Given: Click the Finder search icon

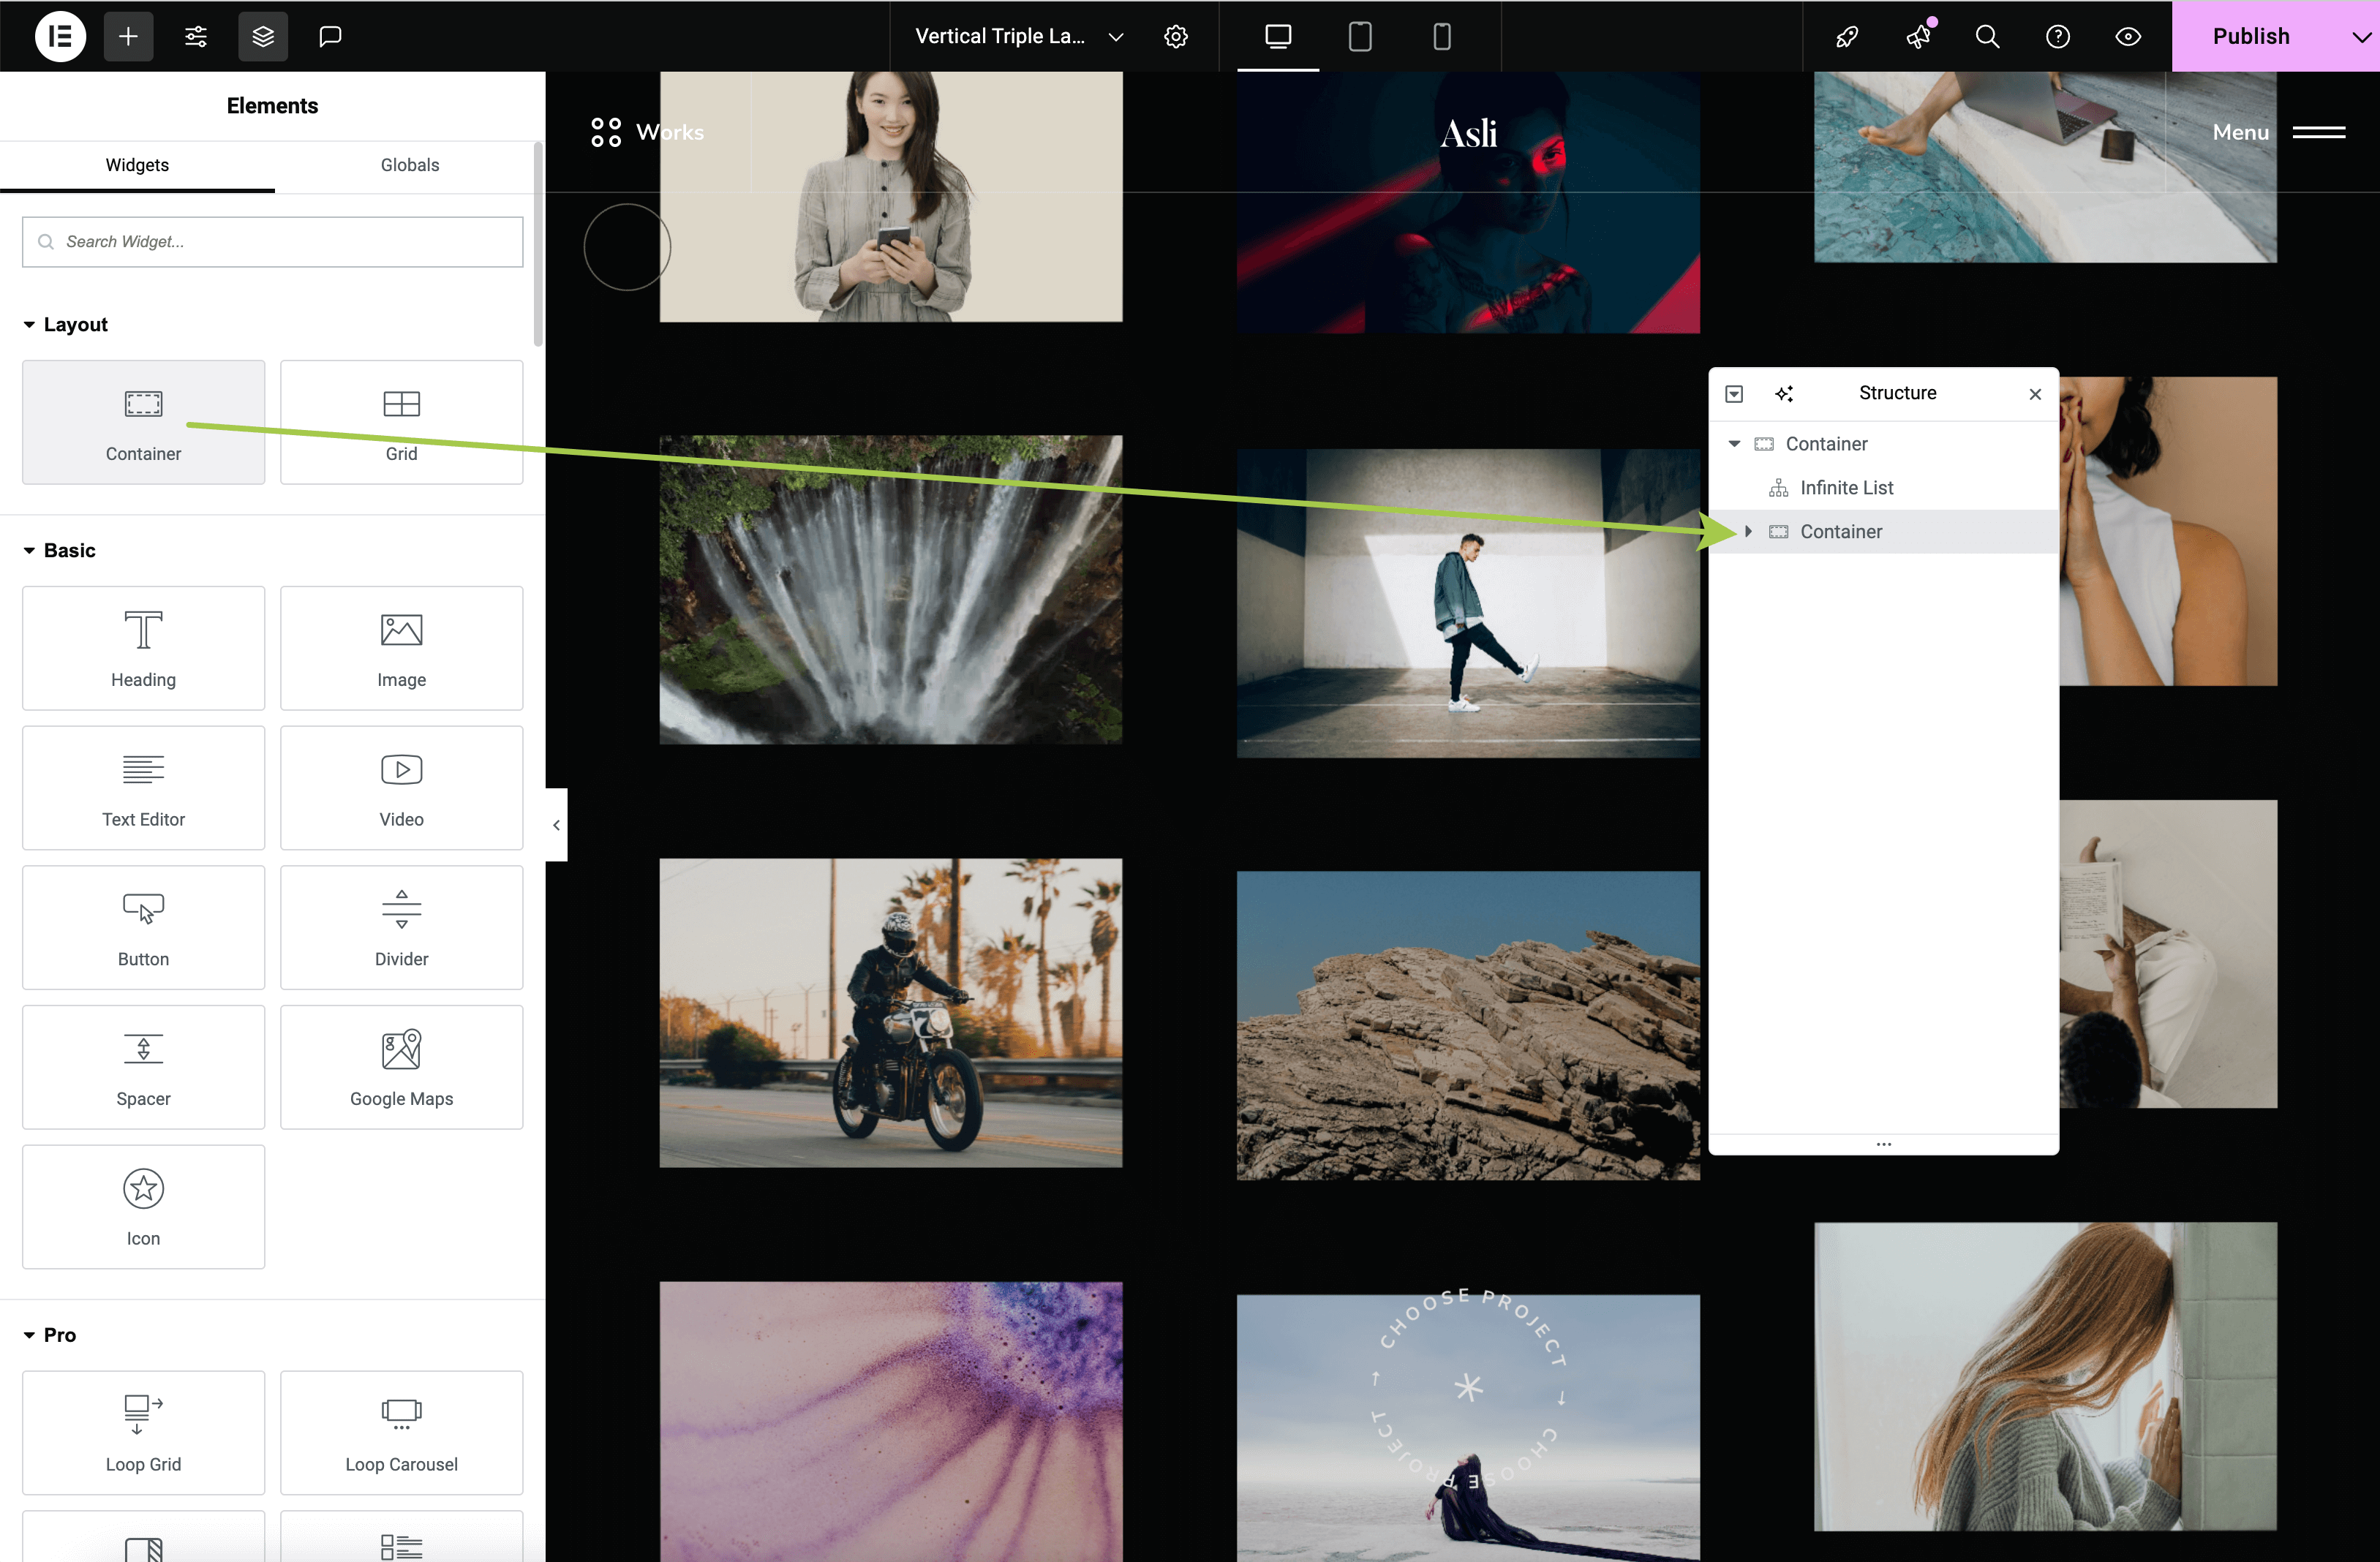Looking at the screenshot, I should click(x=1987, y=37).
